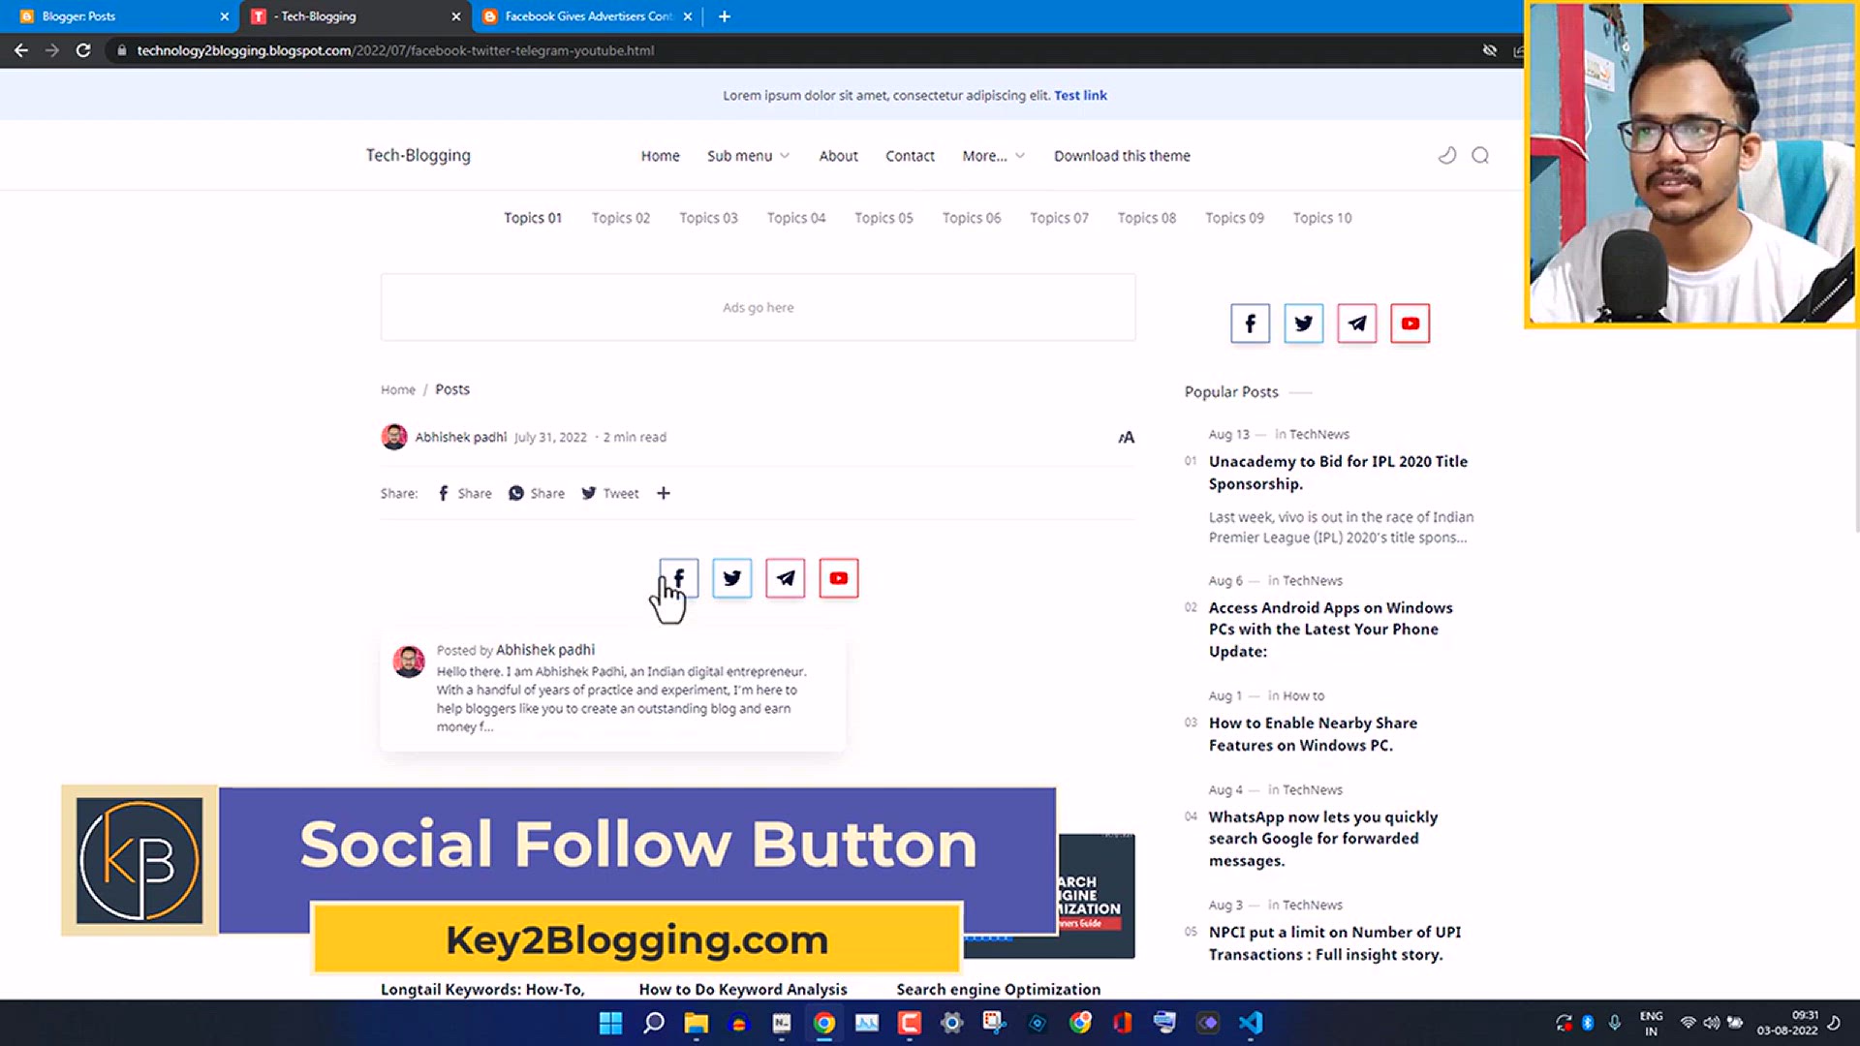Open a new browser tab

(x=724, y=16)
